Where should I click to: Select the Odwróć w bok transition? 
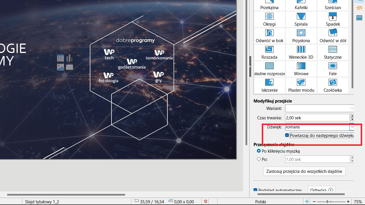point(269,36)
